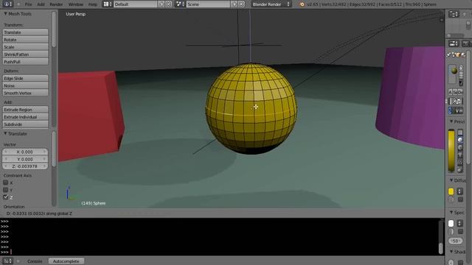This screenshot has height=265, width=472.
Task: Open the Blender Render engine dropdown
Action: click(x=271, y=4)
